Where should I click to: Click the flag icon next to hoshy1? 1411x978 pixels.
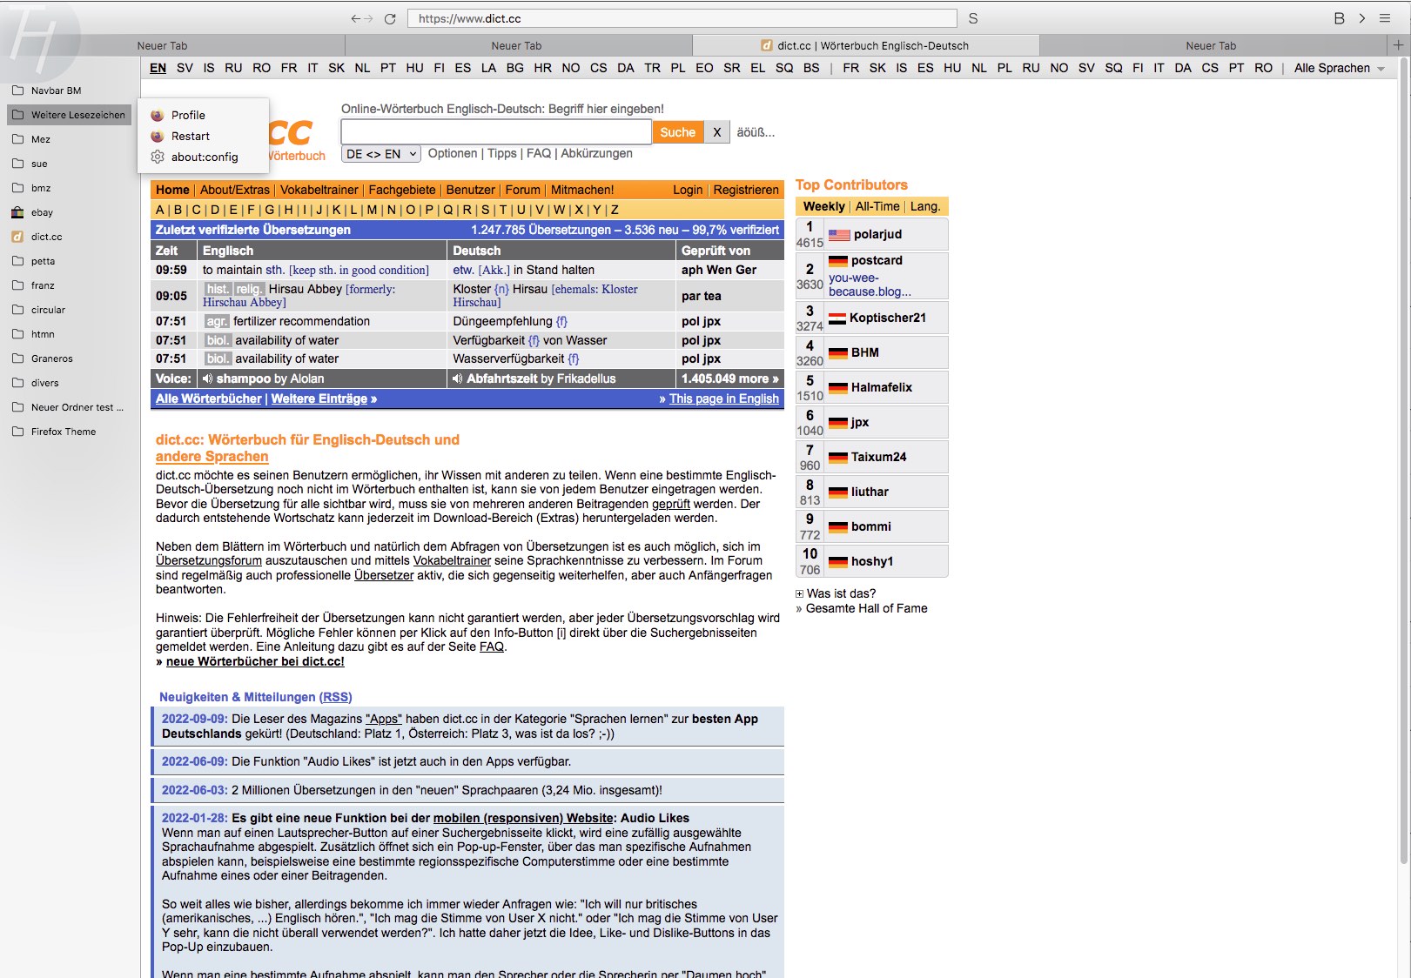(x=838, y=562)
